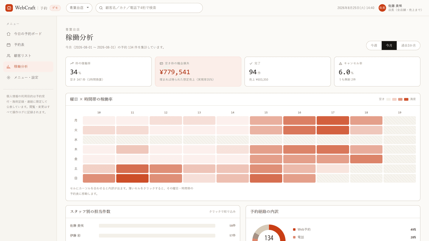Click the people icon for 顧客リスト
The height and width of the screenshot is (241, 429).
tap(9, 56)
